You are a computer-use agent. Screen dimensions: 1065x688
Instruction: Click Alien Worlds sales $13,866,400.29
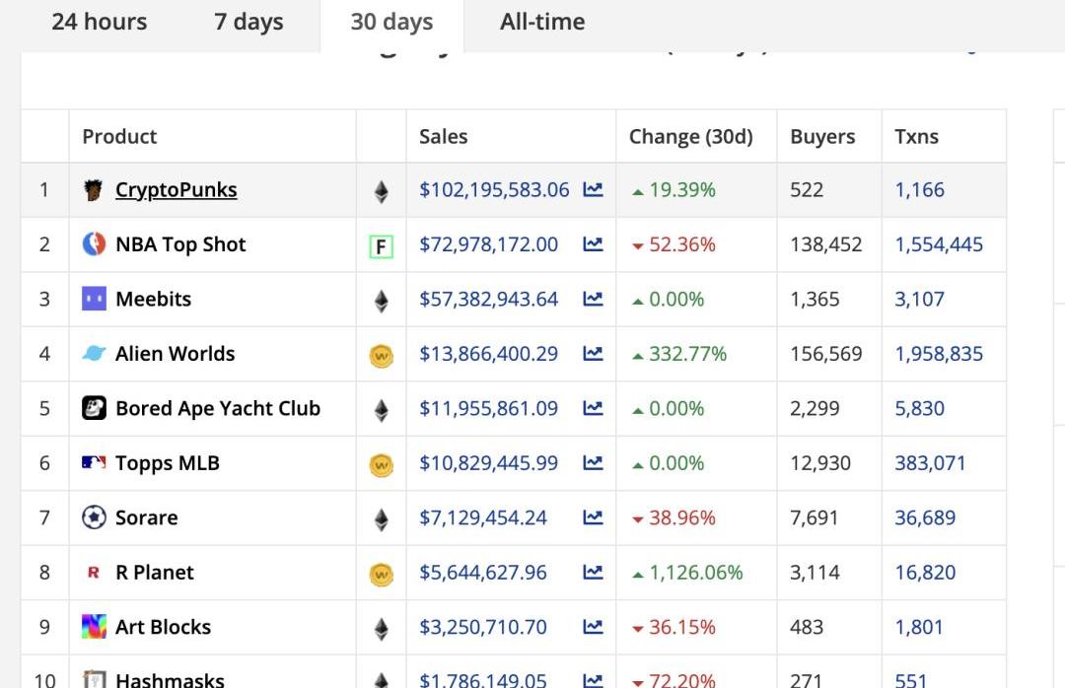pyautogui.click(x=488, y=353)
